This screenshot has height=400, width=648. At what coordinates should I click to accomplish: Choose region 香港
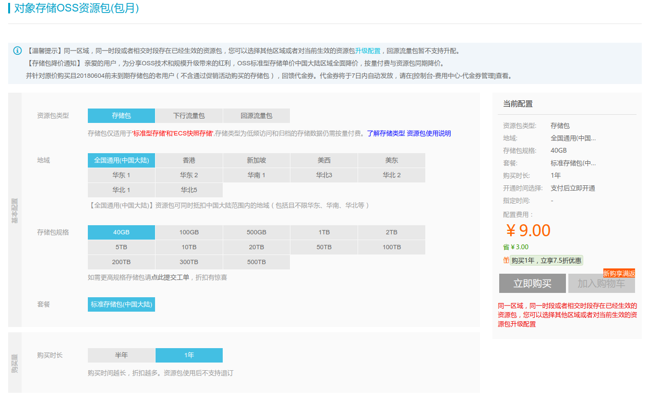click(x=189, y=160)
